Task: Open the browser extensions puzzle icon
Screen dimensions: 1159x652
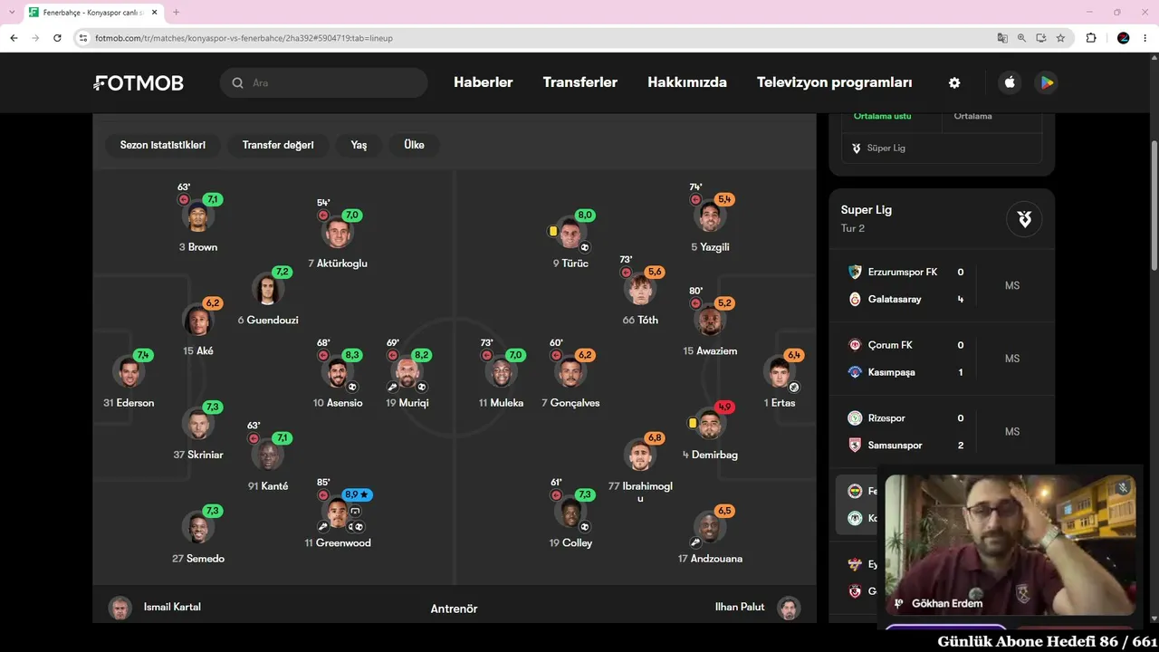Action: click(1090, 38)
